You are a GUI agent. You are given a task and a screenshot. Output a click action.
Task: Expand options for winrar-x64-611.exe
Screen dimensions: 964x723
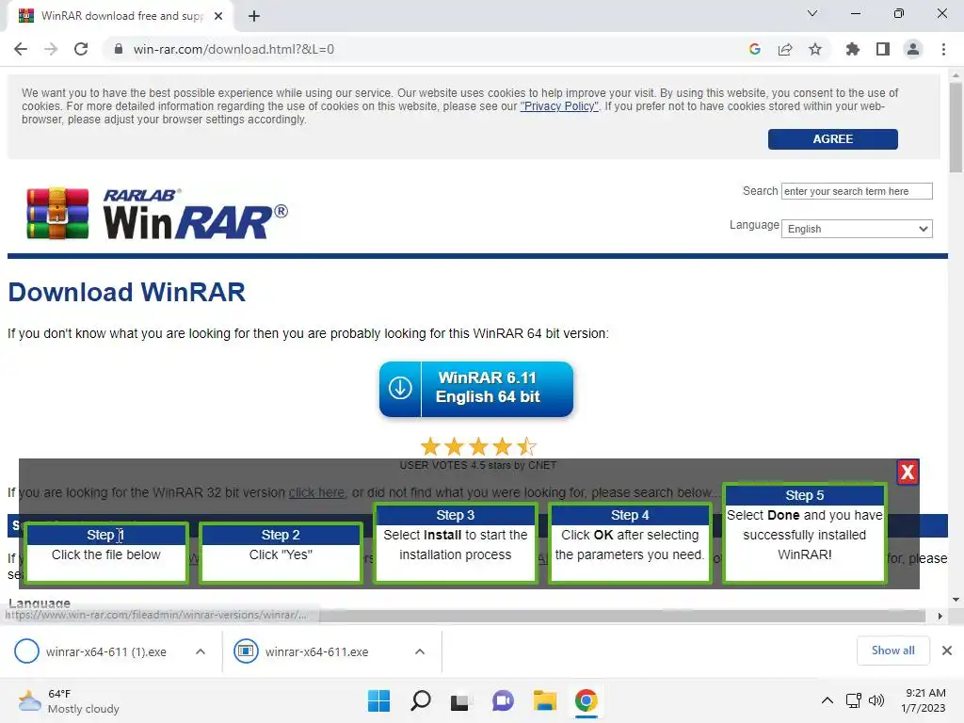[x=420, y=651]
